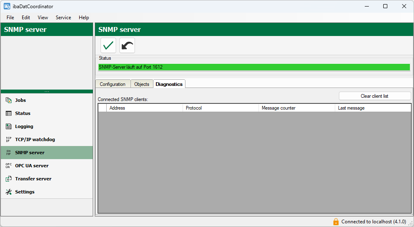414x227 pixels.
Task: Select the Diagnostics tab
Action: point(169,84)
